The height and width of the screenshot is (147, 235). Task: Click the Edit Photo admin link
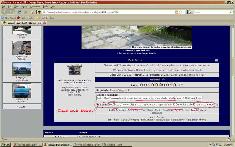pos(113,120)
